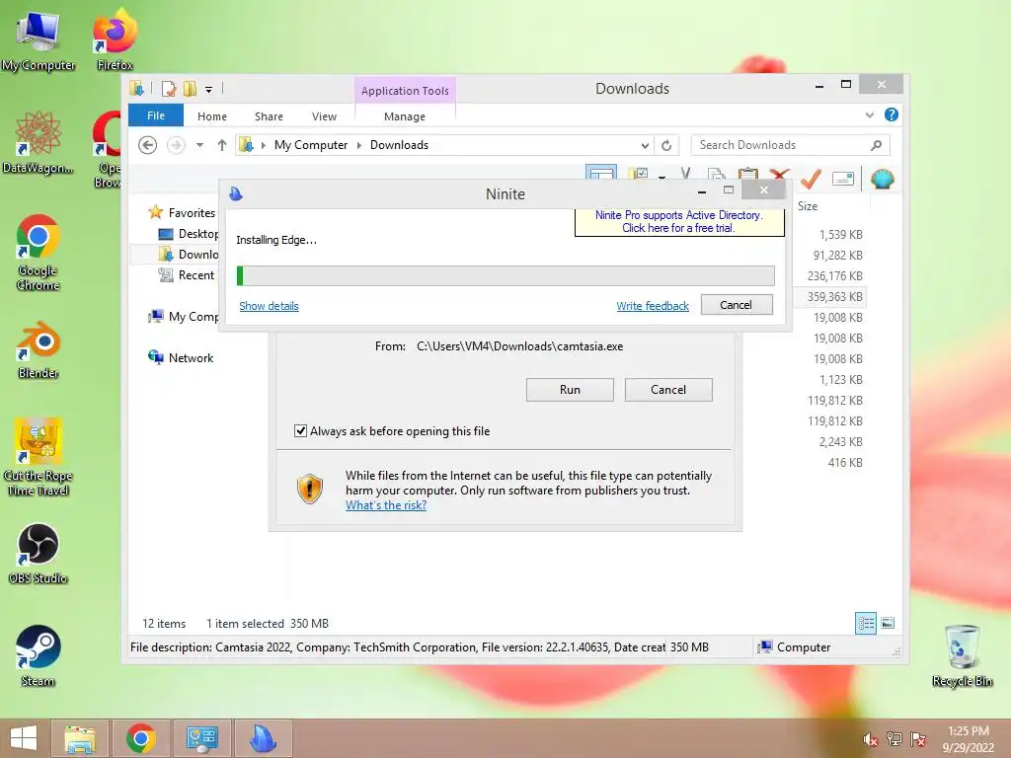Open the Home ribbon tab

(x=212, y=116)
